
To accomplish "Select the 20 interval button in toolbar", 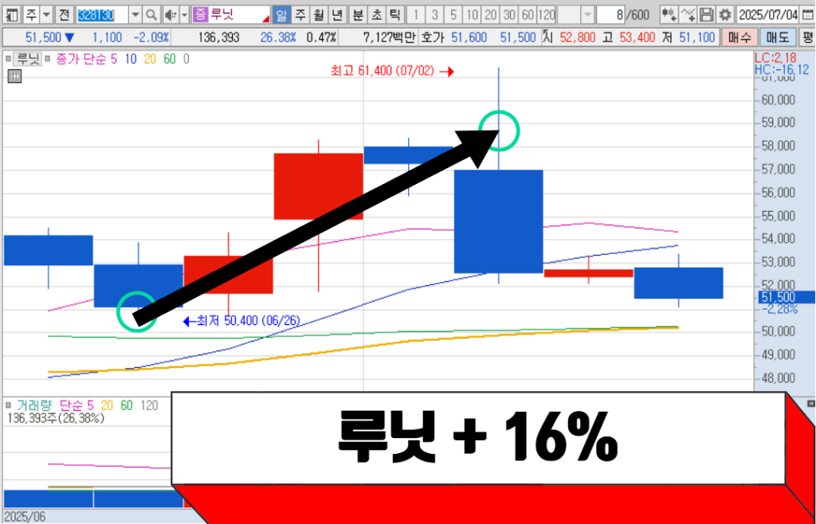I will coord(490,14).
